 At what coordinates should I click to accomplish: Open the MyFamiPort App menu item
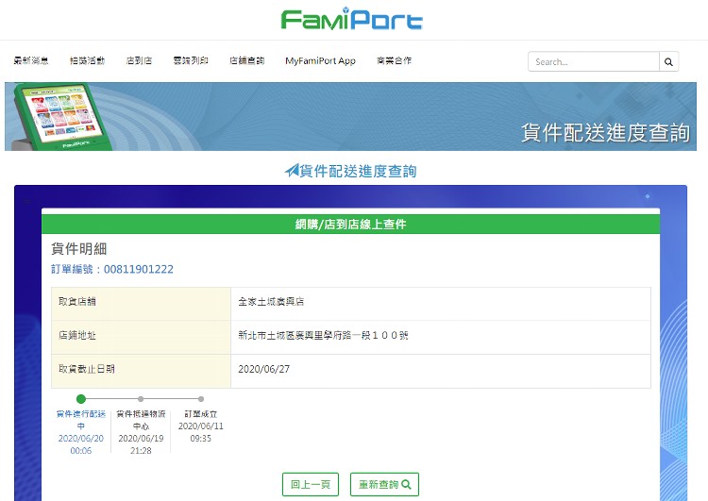(321, 60)
